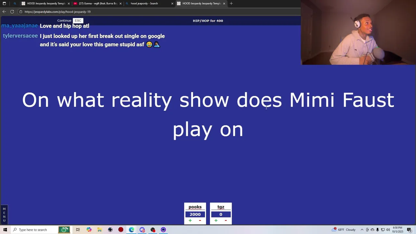Switch to first HOOD Jeopardy tab
The width and height of the screenshot is (416, 234).
[46, 4]
